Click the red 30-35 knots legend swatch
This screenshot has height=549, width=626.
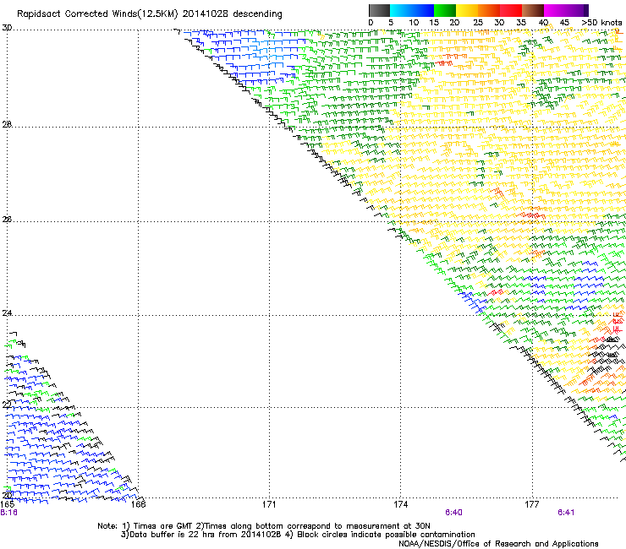511,10
